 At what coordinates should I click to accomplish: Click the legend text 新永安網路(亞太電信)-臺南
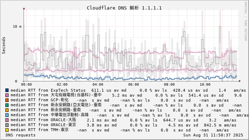(x=76, y=105)
